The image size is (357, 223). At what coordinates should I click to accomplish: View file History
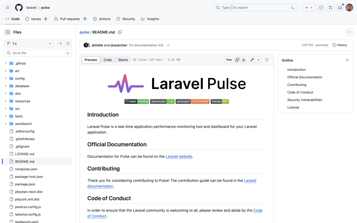pyautogui.click(x=340, y=45)
